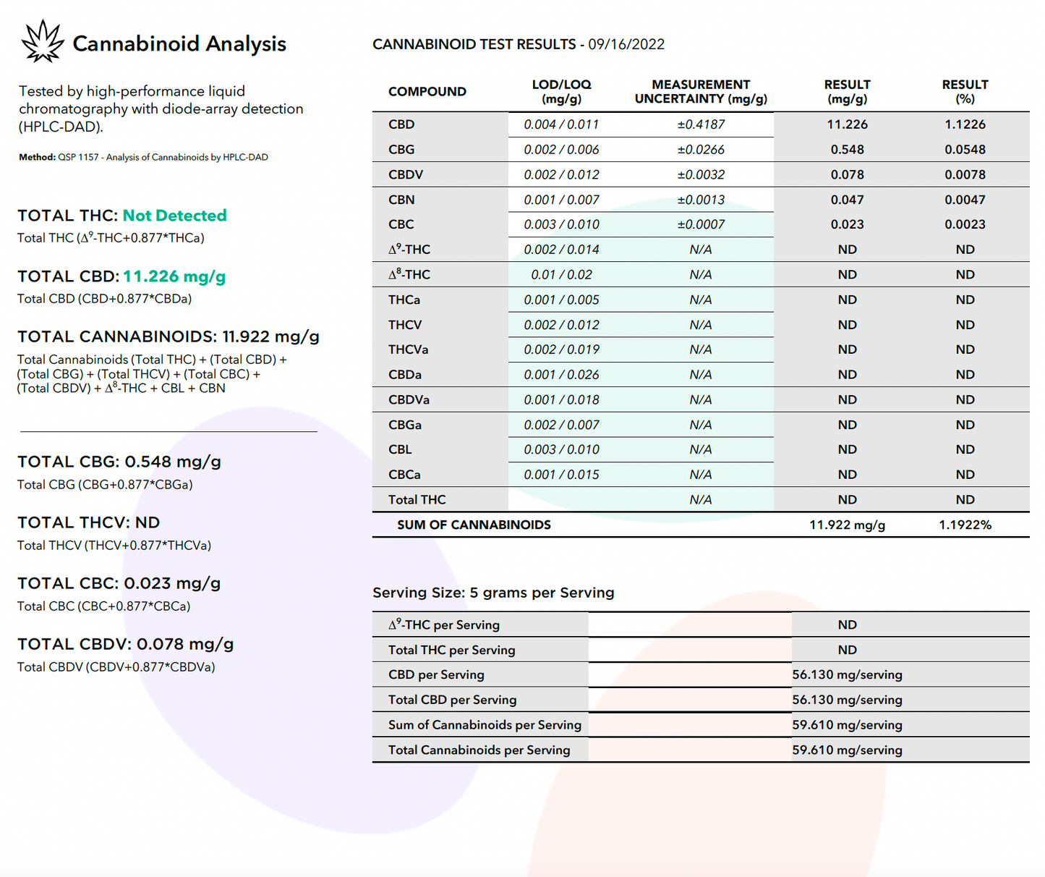The height and width of the screenshot is (877, 1045).
Task: Click the "TOTAL CBG: 0.548 mg/g" heading
Action: (119, 462)
